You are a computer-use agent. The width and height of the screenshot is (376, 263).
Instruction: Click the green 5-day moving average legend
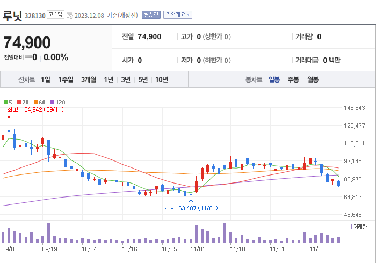pyautogui.click(x=8, y=103)
